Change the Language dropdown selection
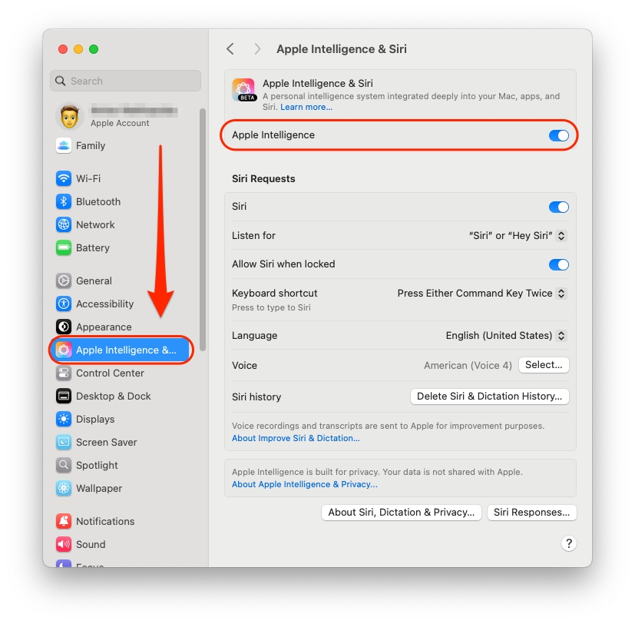Viewport: 635px width, 624px height. click(x=506, y=336)
